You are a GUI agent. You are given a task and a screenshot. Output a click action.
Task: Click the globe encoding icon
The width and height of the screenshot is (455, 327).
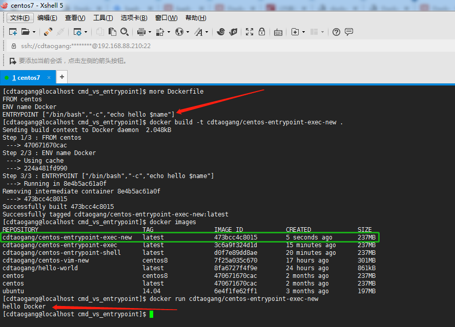pos(179,32)
